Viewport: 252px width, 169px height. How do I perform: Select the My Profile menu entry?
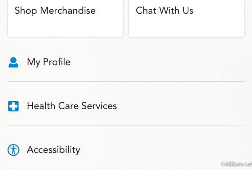(126, 62)
